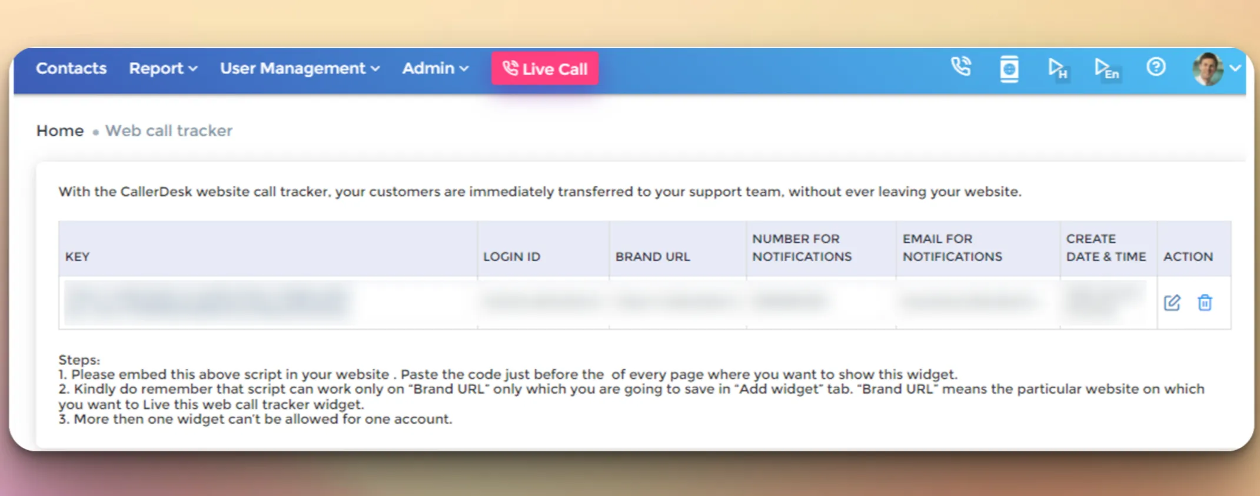
Task: Open the User Management dropdown menu
Action: (300, 69)
